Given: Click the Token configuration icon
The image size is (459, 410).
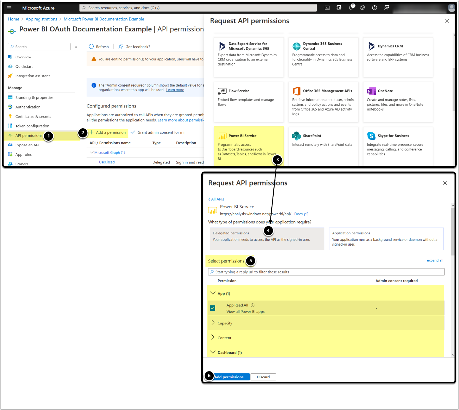Looking at the screenshot, I should point(10,126).
